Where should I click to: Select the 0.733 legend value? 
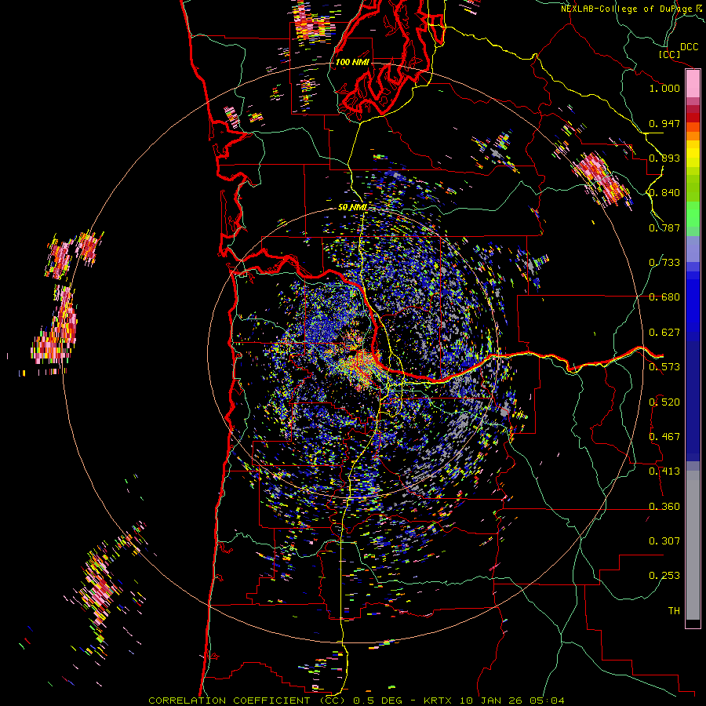[x=664, y=263]
